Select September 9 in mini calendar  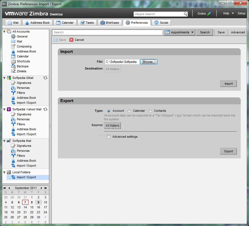[38, 202]
